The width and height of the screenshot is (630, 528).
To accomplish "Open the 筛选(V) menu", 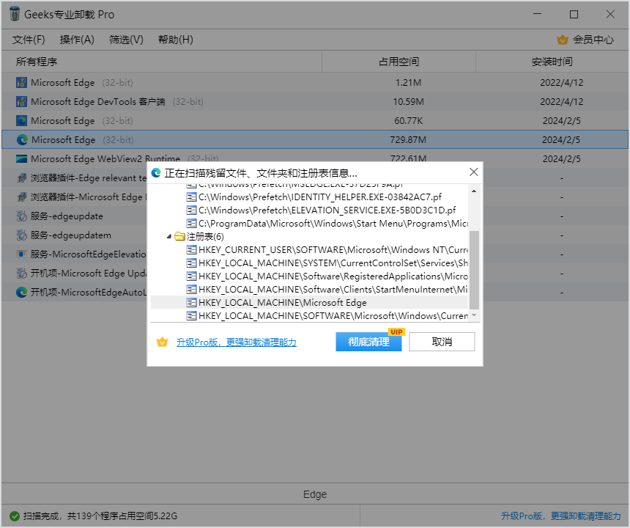I will point(126,40).
